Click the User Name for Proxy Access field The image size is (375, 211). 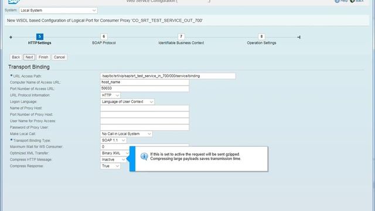tap(145, 121)
